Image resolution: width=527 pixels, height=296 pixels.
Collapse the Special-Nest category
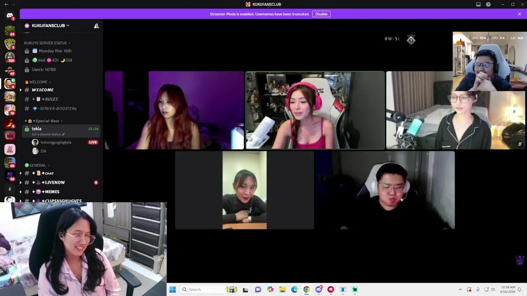tap(44, 121)
